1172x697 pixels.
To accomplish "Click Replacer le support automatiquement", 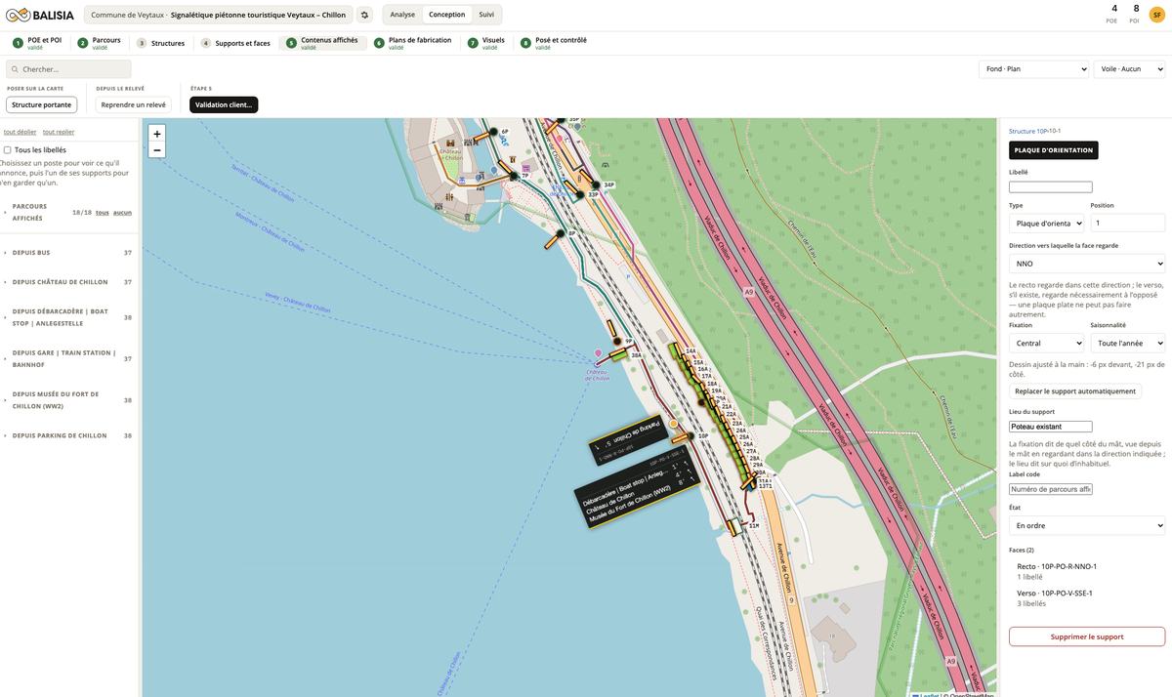I will click(x=1075, y=391).
